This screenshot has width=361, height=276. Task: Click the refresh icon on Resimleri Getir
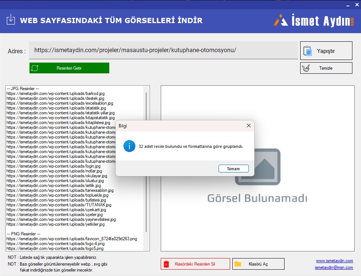pos(35,68)
